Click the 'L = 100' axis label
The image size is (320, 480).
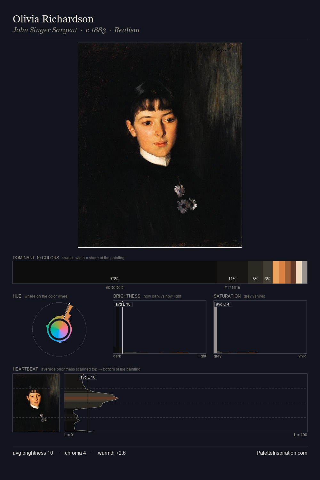click(x=300, y=435)
